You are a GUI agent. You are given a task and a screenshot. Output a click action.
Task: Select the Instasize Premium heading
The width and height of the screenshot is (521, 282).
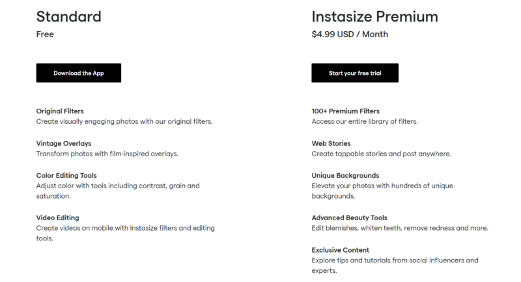pos(375,17)
